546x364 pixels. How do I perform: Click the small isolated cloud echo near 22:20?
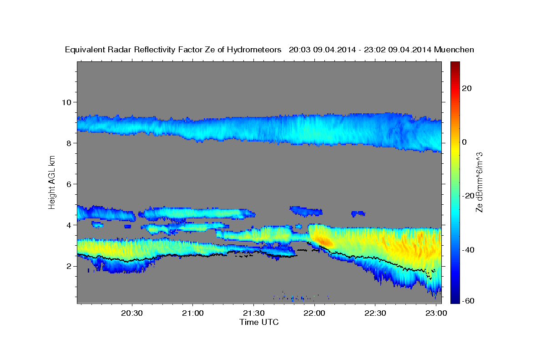[359, 213]
